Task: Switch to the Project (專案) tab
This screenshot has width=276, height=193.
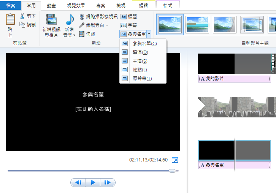Action: (x=101, y=6)
